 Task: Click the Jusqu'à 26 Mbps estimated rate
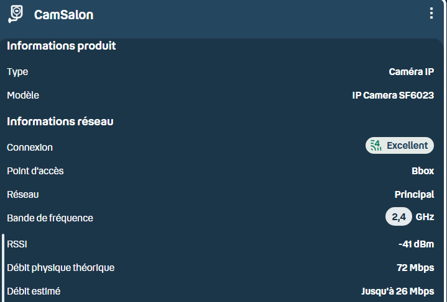[397, 291]
